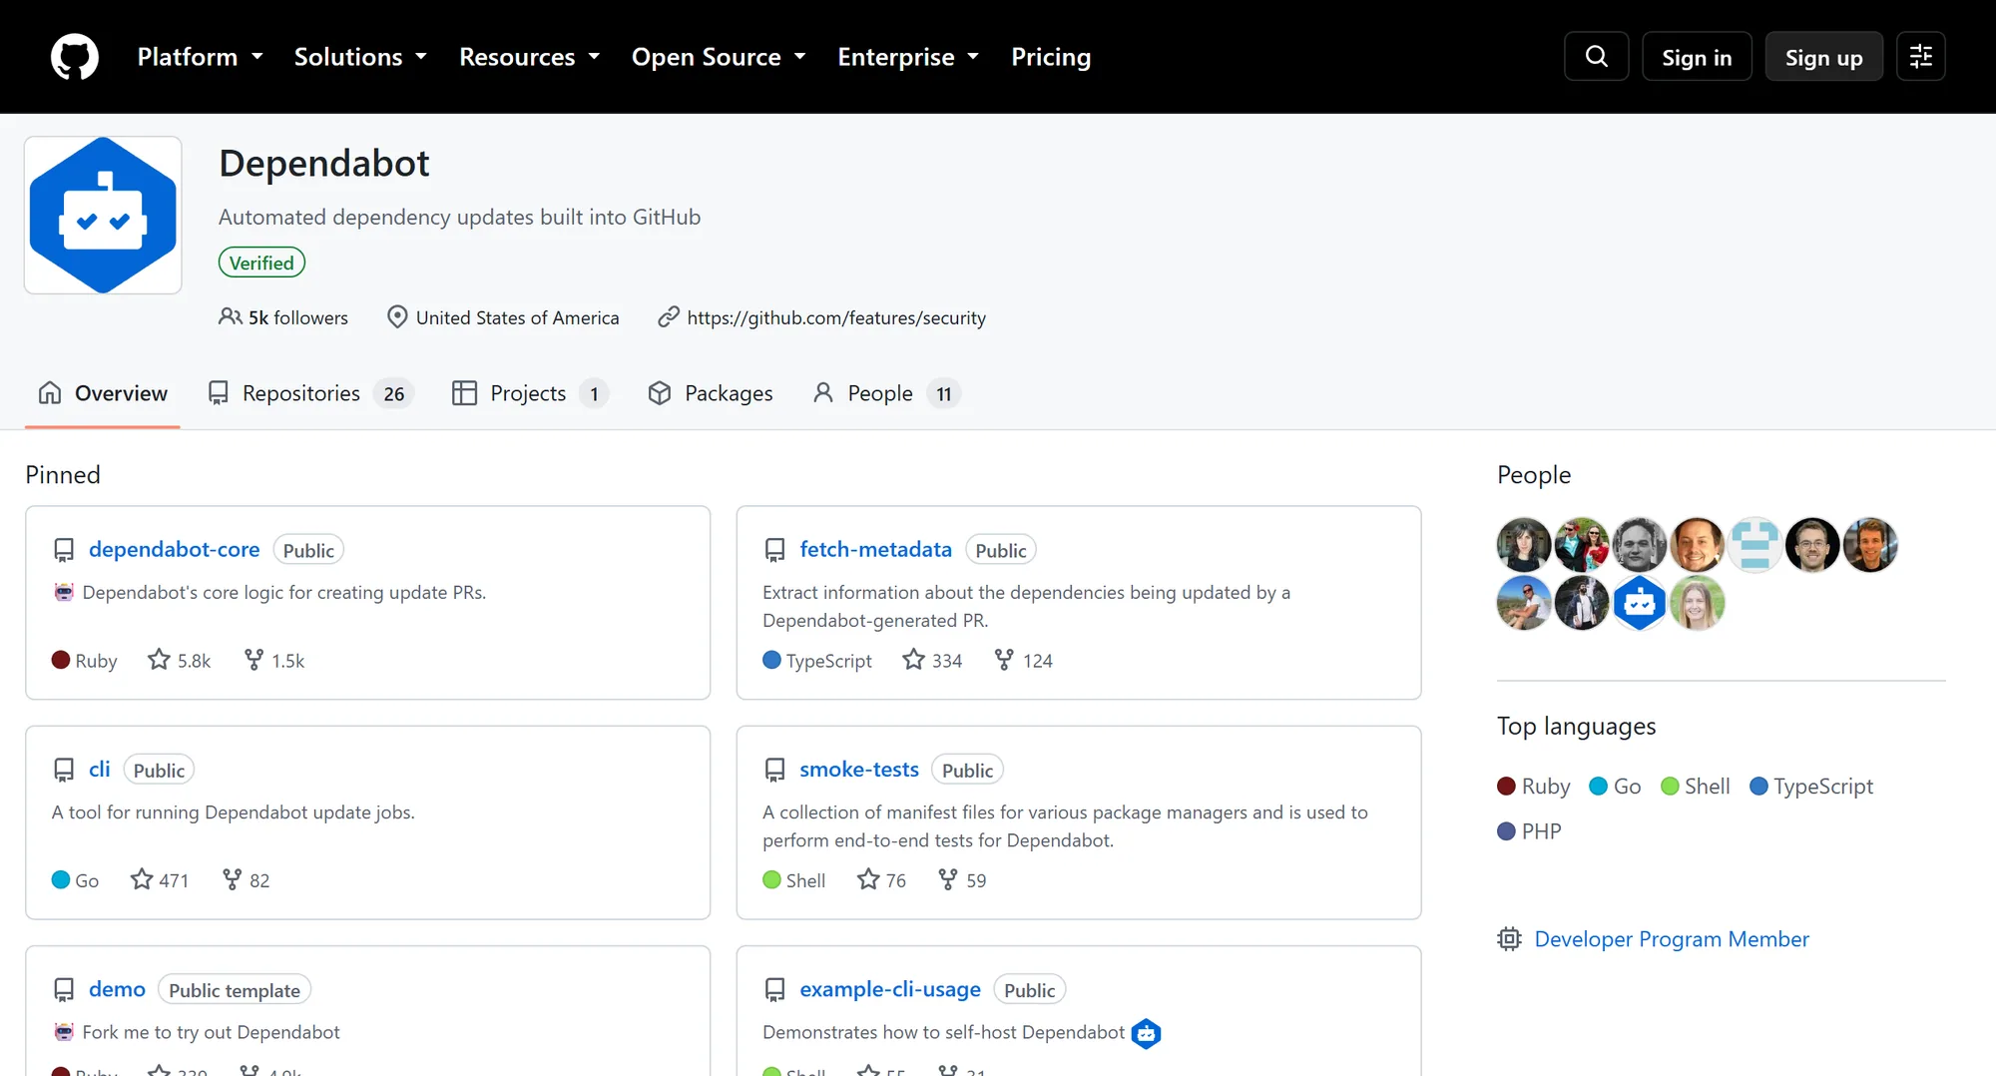Click the star icon on cli card
The width and height of the screenshot is (1996, 1076).
coord(142,879)
